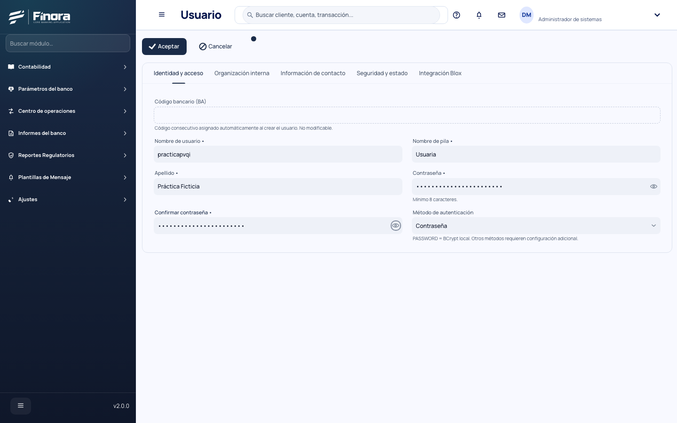677x423 pixels.
Task: Open the Integración Blox tab
Action: 440,73
